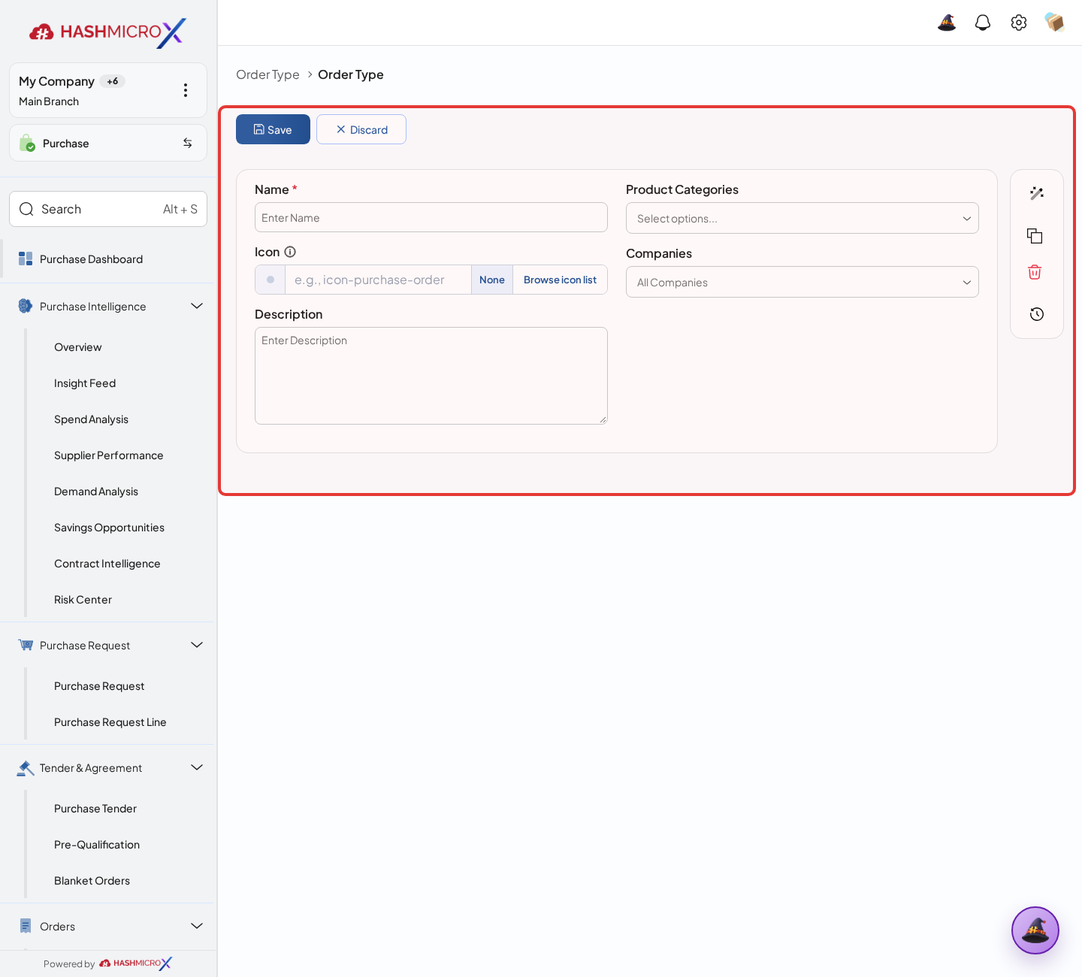Viewport: 1082px width, 977px height.
Task: Click the duplicate record icon
Action: tap(1035, 236)
